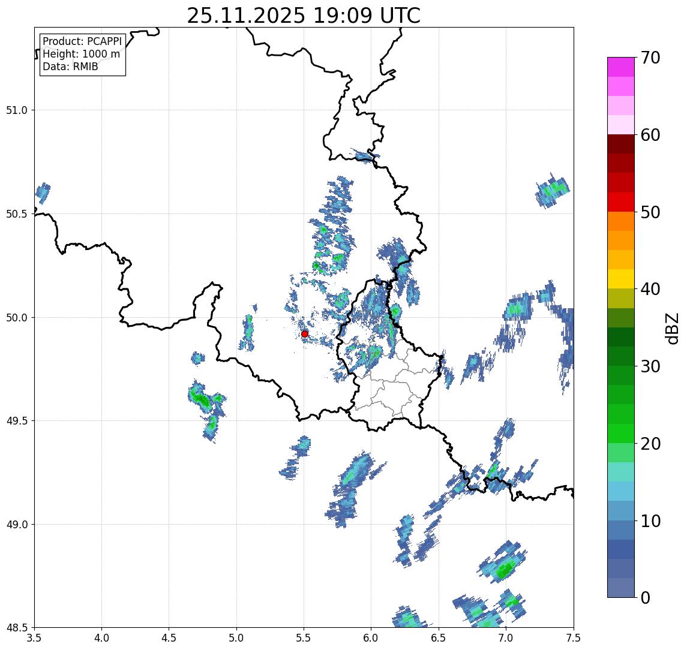Image resolution: width=687 pixels, height=650 pixels.
Task: Click colorbar tick label 60
Action: pyautogui.click(x=650, y=136)
